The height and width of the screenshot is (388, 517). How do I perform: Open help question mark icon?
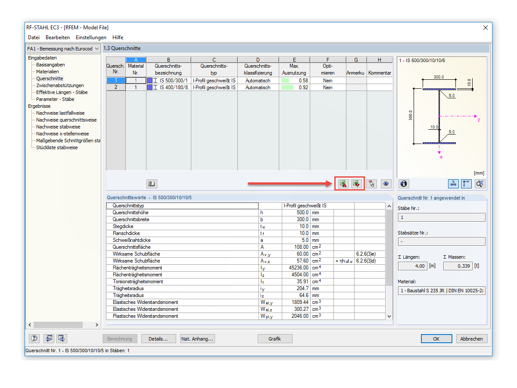[35, 338]
